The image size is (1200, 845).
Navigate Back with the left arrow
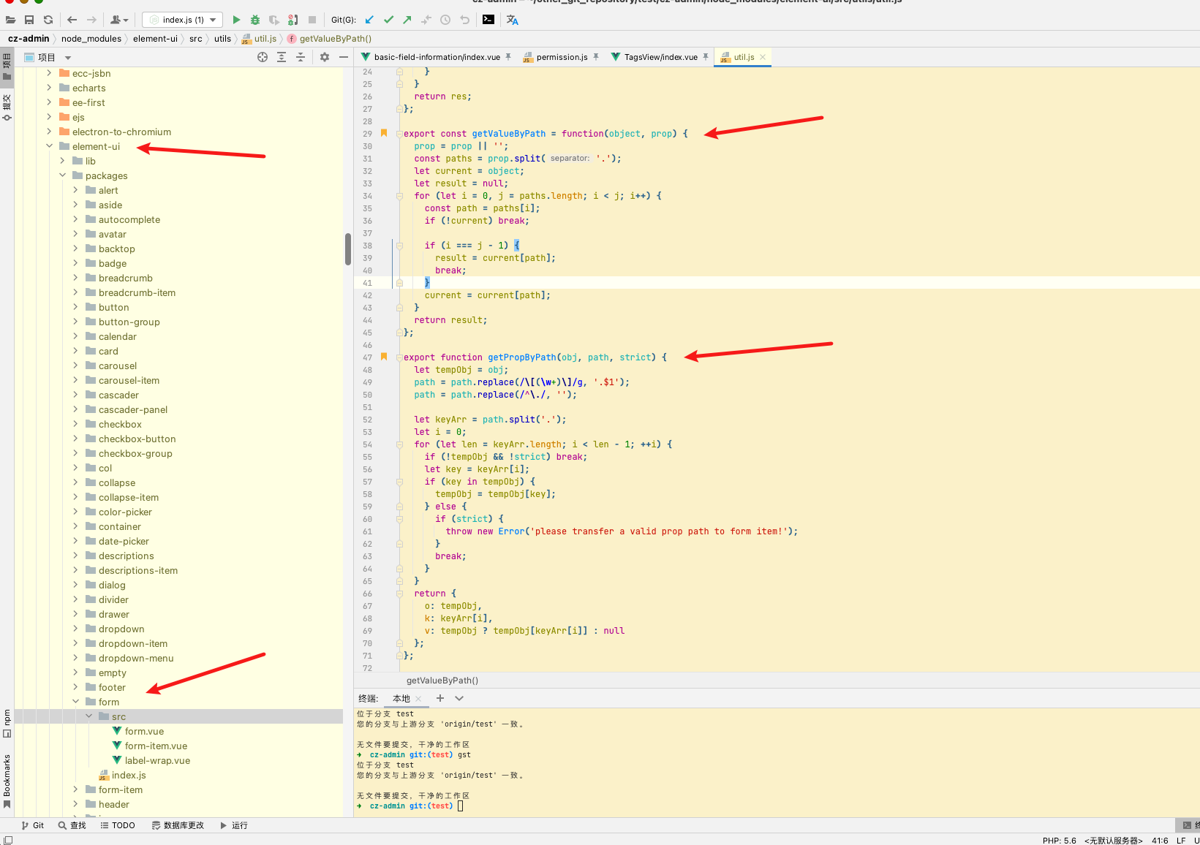point(72,20)
